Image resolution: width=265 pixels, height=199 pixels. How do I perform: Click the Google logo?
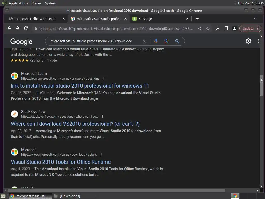(21, 42)
